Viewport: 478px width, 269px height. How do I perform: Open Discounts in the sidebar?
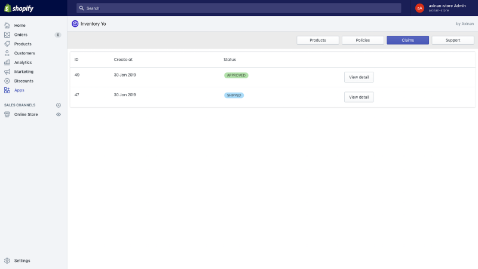click(24, 81)
